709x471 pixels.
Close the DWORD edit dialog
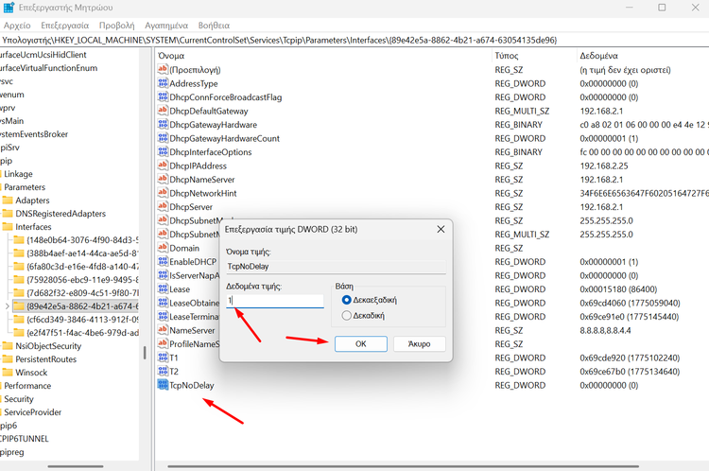point(441,230)
